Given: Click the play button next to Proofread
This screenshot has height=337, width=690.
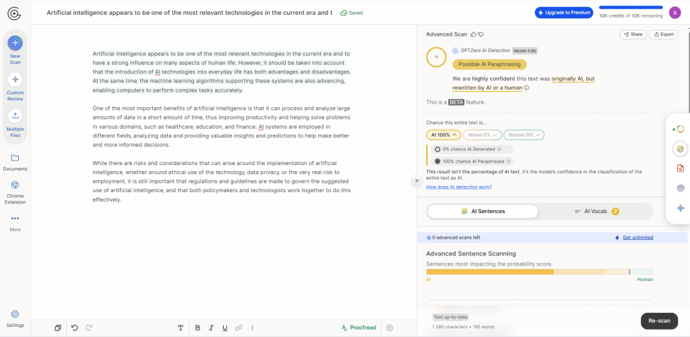Looking at the screenshot, I should 389,328.
